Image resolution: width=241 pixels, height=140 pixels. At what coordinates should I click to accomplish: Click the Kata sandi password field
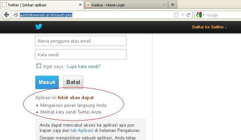[81, 54]
